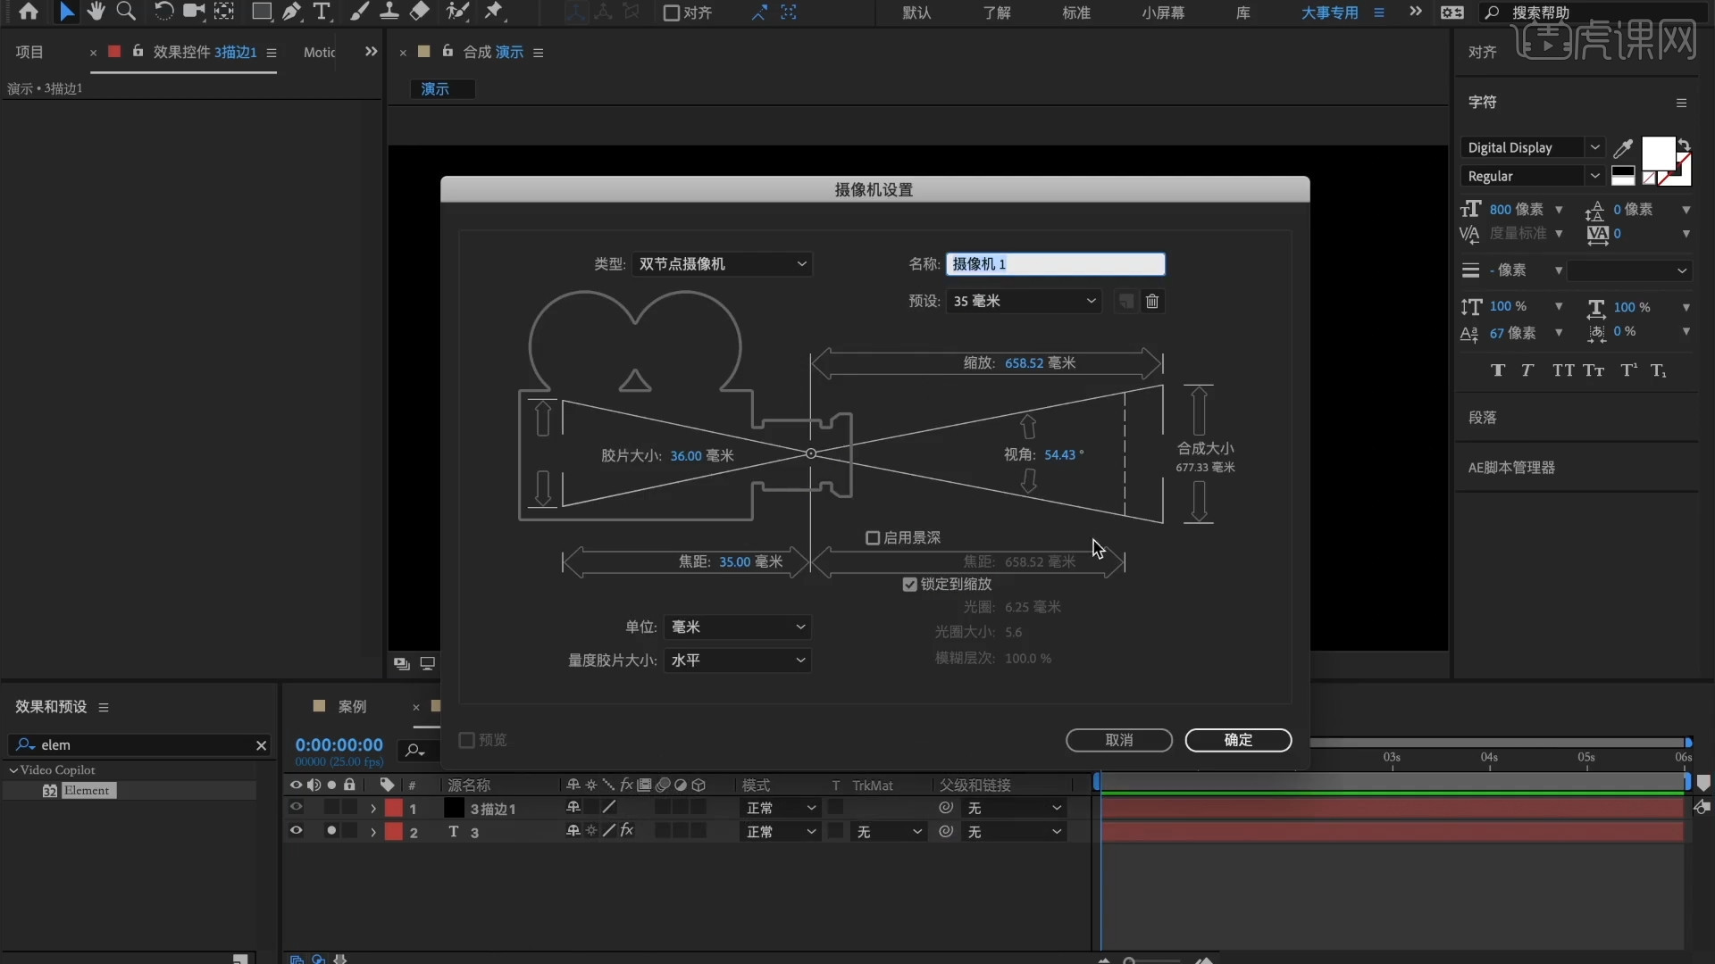Open camera type dropdown 双节点摄像机

[x=722, y=264]
